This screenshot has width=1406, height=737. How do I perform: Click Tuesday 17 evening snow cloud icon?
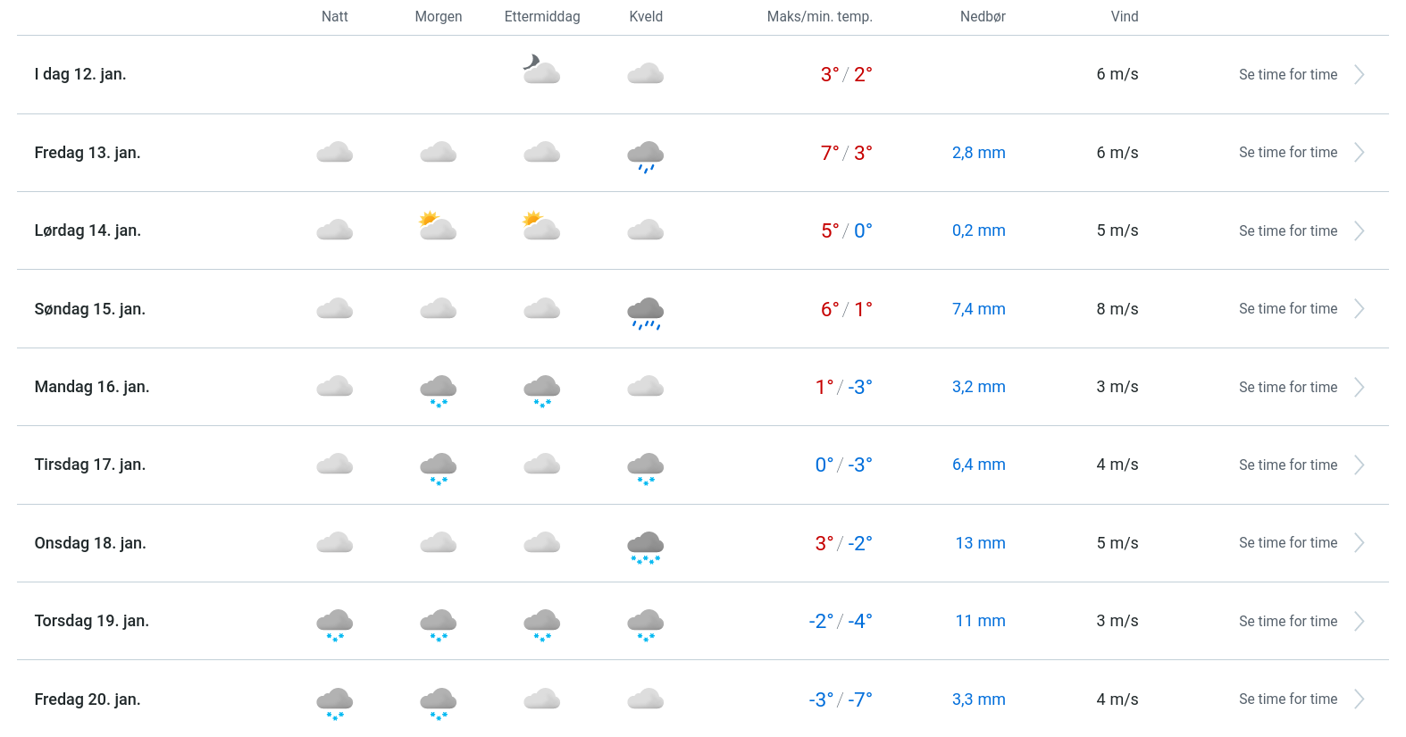(645, 467)
